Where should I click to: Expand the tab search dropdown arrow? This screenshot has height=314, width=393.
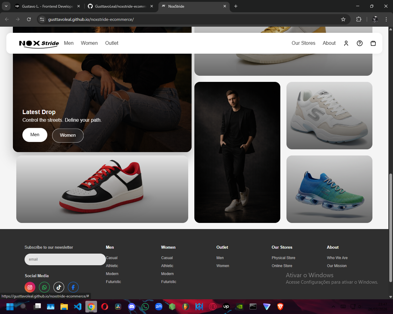6,6
